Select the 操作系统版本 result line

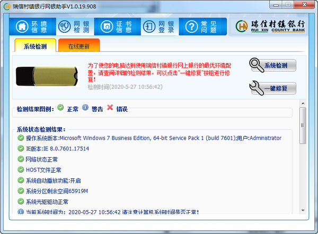[x=154, y=138]
